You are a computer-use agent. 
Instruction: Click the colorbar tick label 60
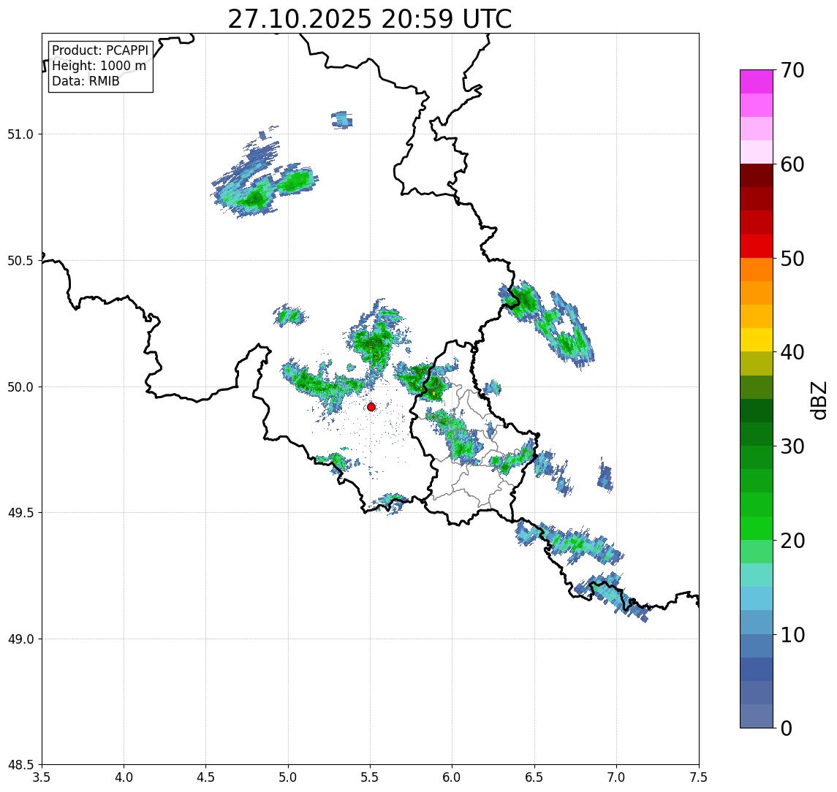(792, 164)
